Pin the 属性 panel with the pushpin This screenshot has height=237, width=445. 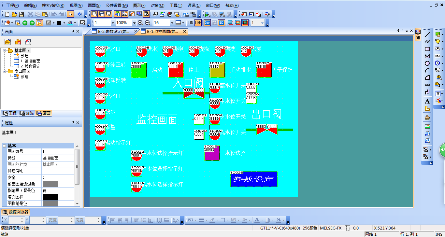[73, 123]
